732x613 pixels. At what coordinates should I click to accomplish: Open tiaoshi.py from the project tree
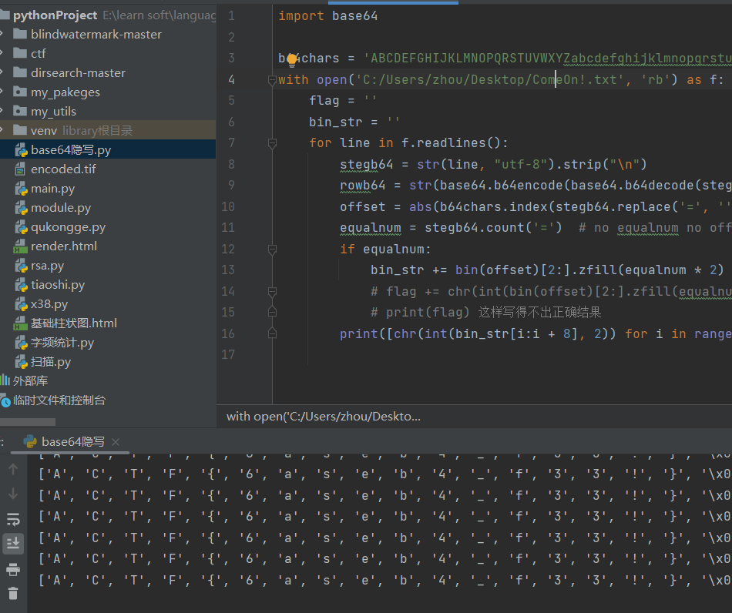(x=58, y=285)
